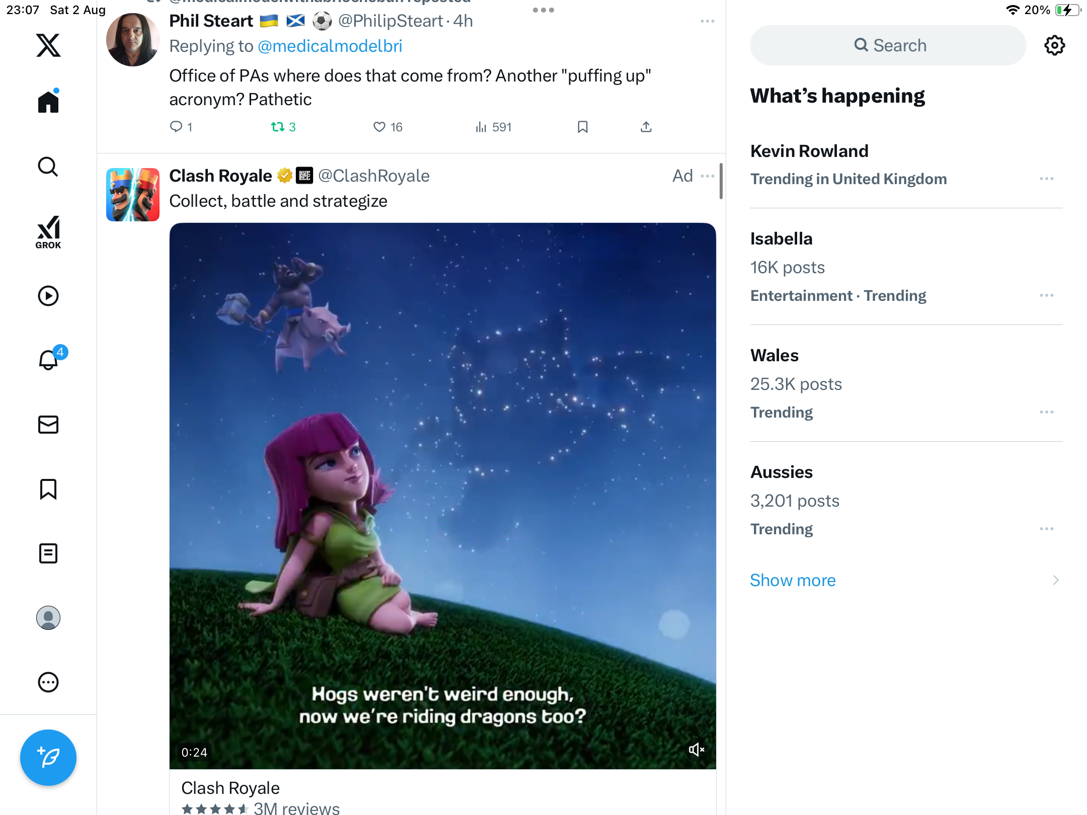Screen dimensions: 1087x815
Task: Compose a new post
Action: (x=48, y=757)
